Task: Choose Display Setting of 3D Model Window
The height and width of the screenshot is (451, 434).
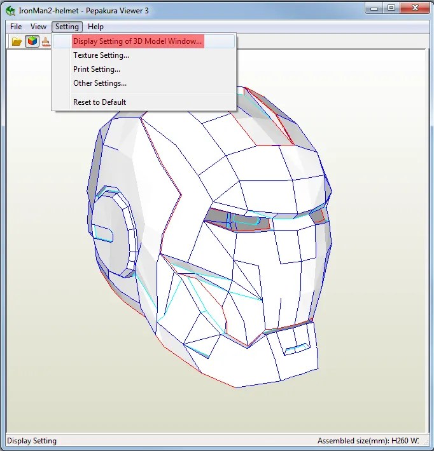Action: click(144, 41)
